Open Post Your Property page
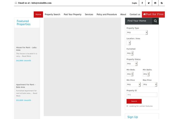The image size is (179, 119). pos(72,15)
